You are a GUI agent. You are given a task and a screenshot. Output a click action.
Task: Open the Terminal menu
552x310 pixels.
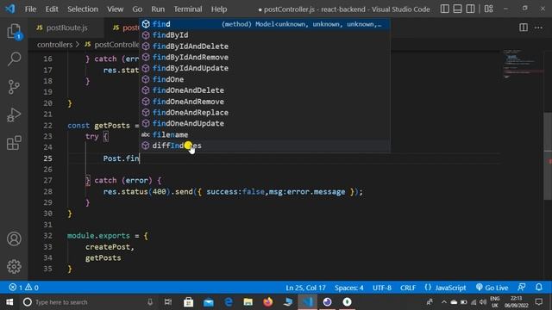point(188,9)
